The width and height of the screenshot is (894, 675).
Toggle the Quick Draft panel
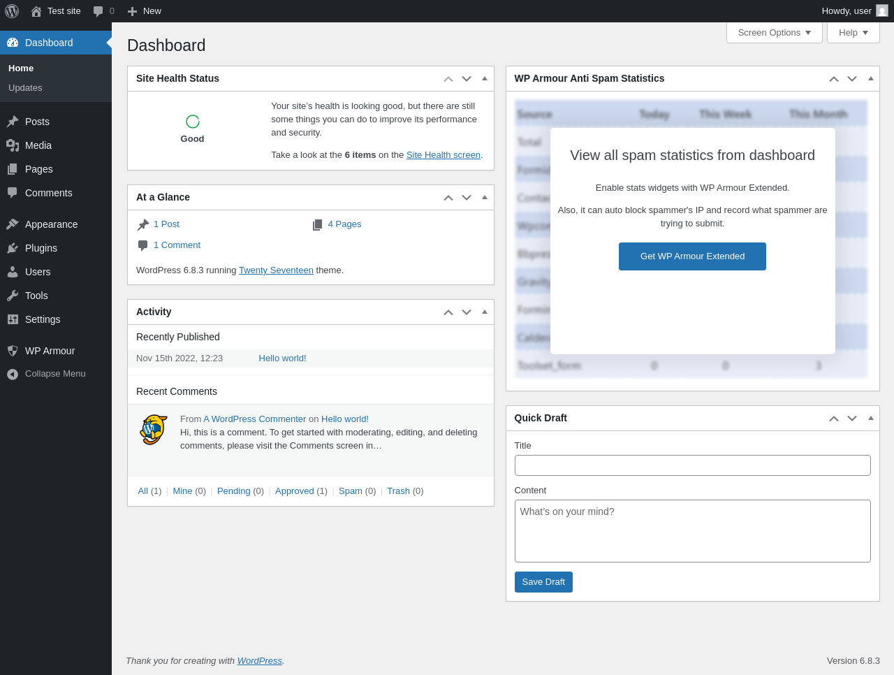[871, 418]
